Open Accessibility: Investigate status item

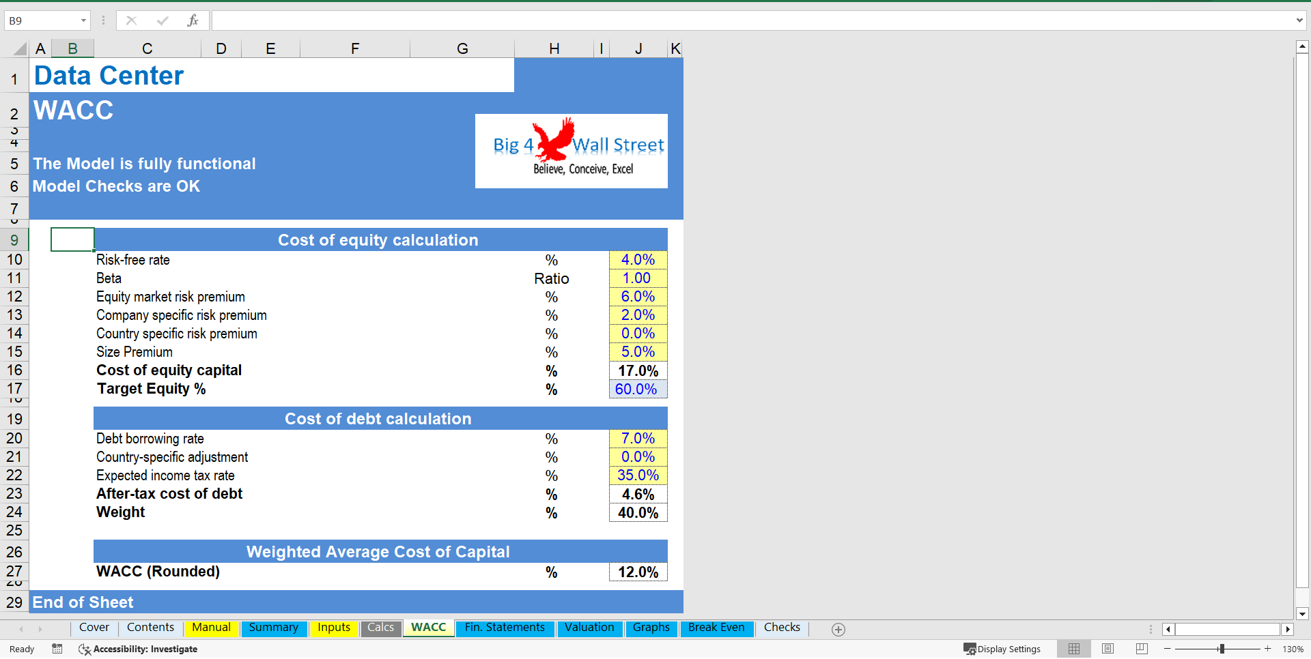point(138,649)
